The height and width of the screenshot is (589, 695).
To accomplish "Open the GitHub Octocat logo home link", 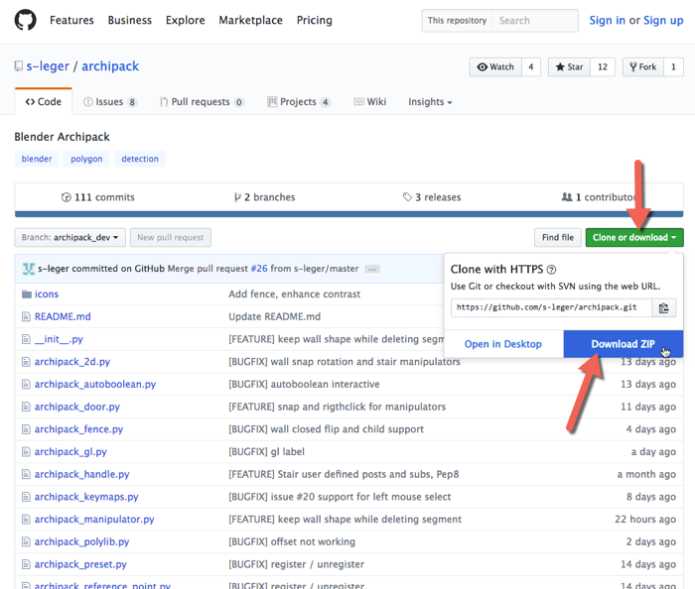I will click(25, 21).
